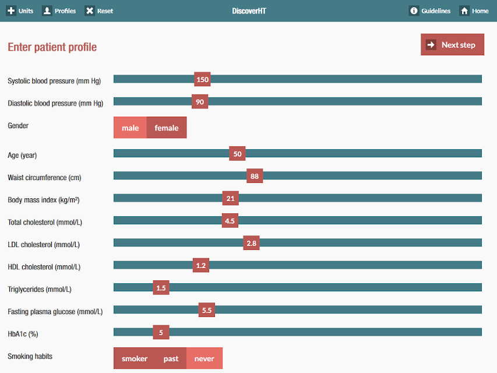Open Profiles via the person icon
This screenshot has width=497, height=373.
(47, 11)
